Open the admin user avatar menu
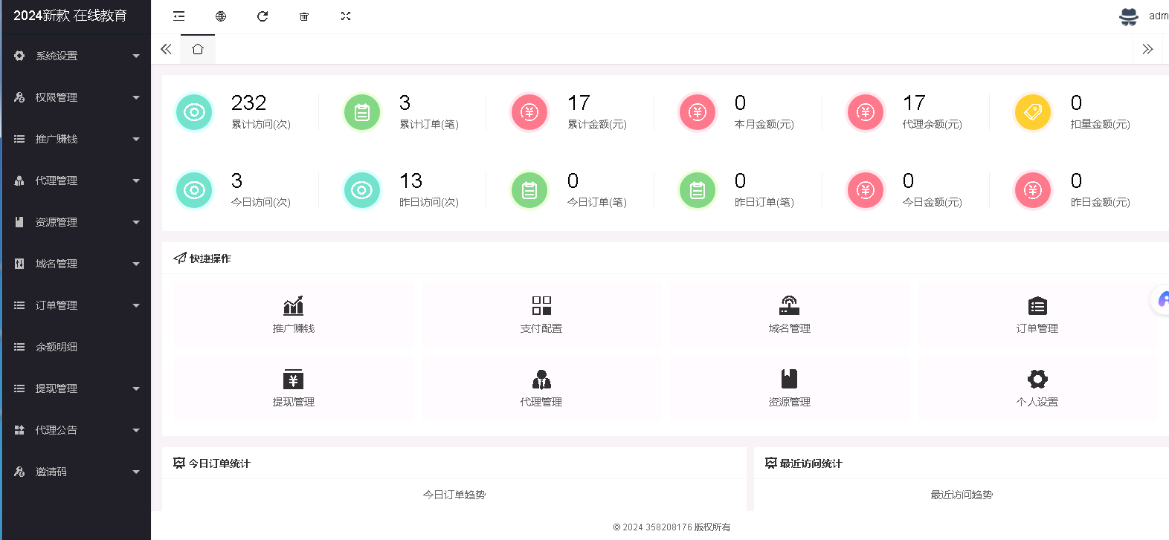The height and width of the screenshot is (540, 1169). 1129,16
